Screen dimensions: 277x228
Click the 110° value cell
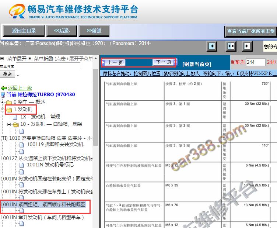[x=250, y=152]
